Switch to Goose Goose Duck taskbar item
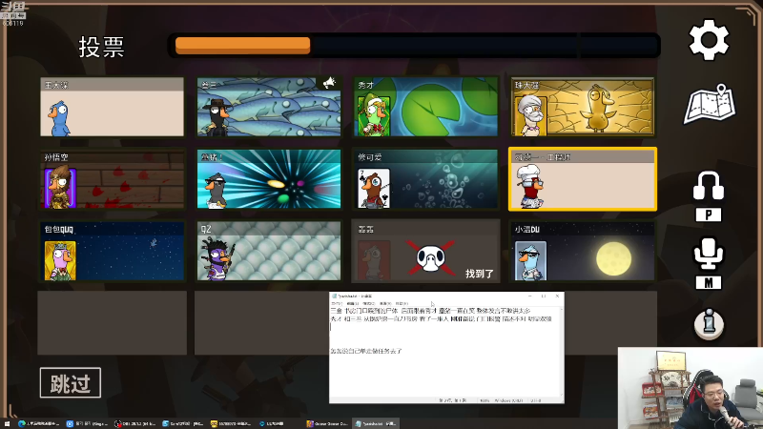Image resolution: width=763 pixels, height=429 pixels. [327, 423]
